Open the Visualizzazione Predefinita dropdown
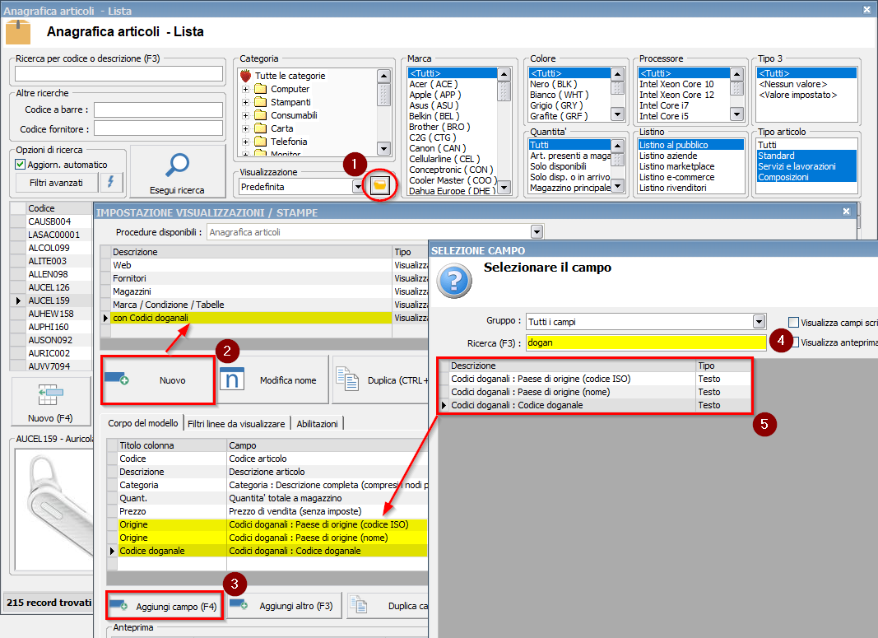This screenshot has height=638, width=878. [x=358, y=187]
